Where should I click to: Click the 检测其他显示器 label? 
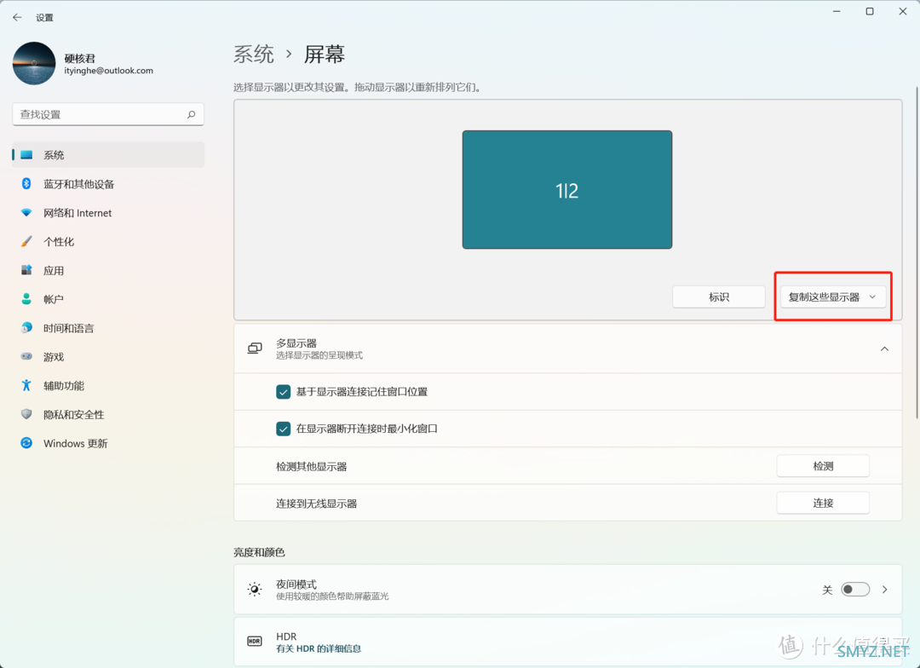click(x=312, y=467)
